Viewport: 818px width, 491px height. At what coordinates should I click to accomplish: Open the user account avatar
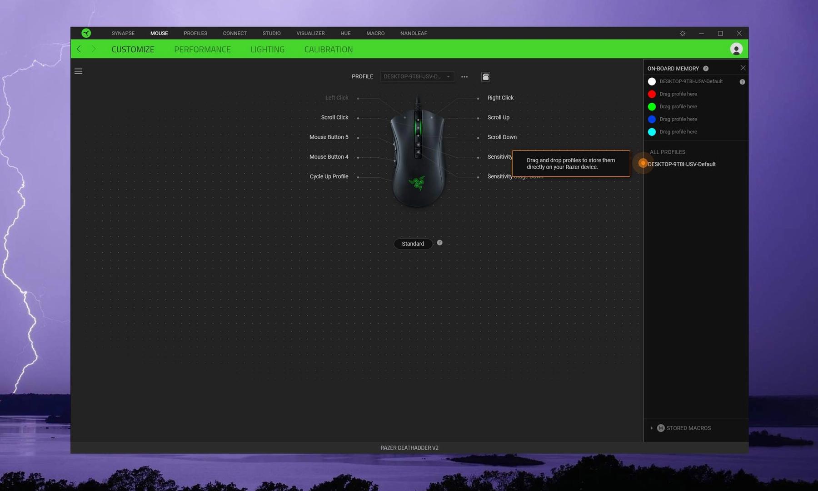pos(736,49)
